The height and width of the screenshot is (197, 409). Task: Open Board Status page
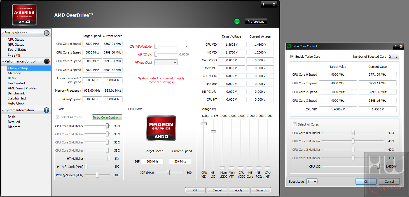[x=17, y=50]
